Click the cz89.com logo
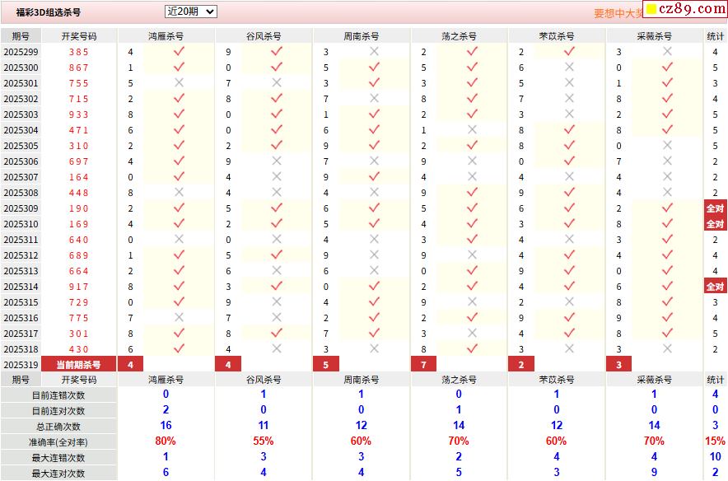Image resolution: width=728 pixels, height=481 pixels. [x=685, y=9]
